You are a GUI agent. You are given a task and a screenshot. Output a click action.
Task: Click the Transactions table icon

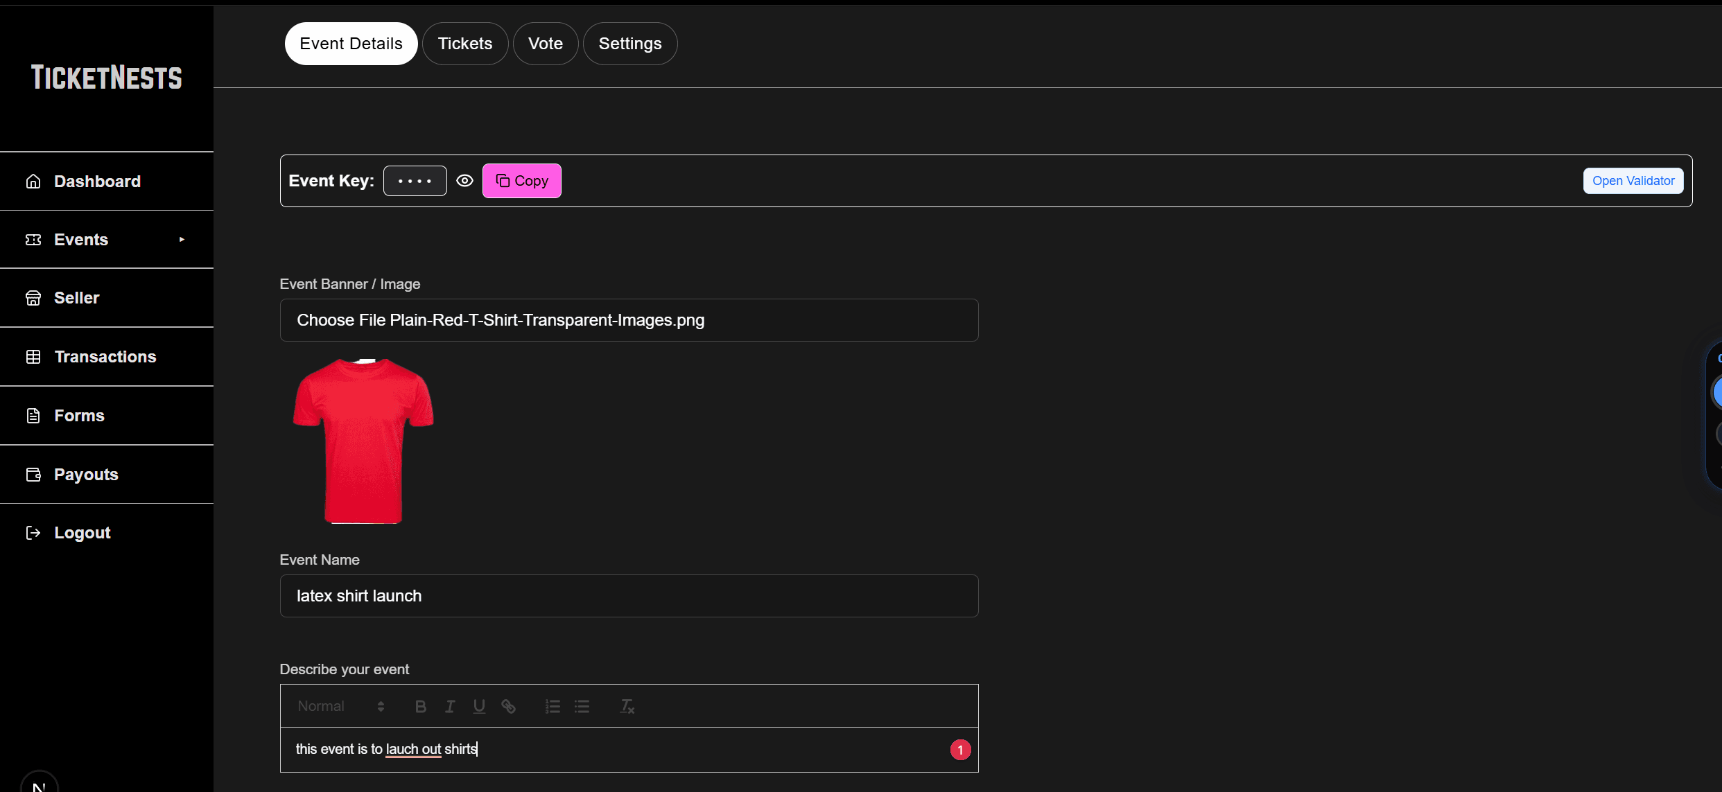click(33, 357)
